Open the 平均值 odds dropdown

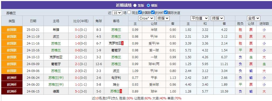pos(199,18)
